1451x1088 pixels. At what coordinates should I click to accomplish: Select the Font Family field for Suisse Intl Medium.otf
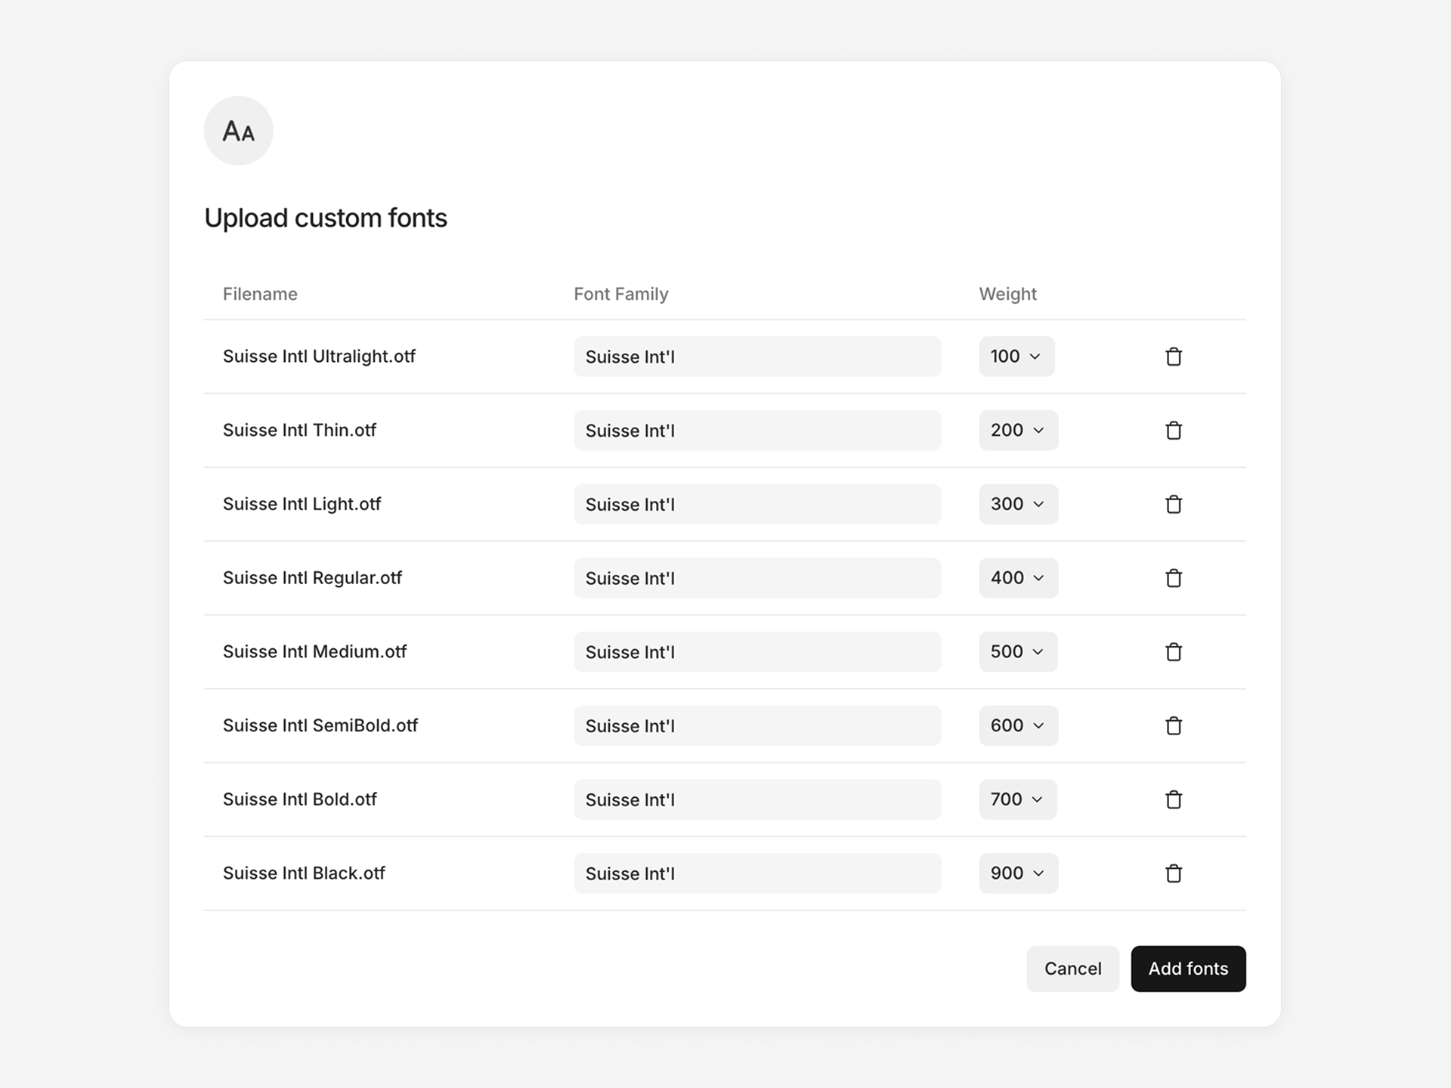pyautogui.click(x=757, y=651)
